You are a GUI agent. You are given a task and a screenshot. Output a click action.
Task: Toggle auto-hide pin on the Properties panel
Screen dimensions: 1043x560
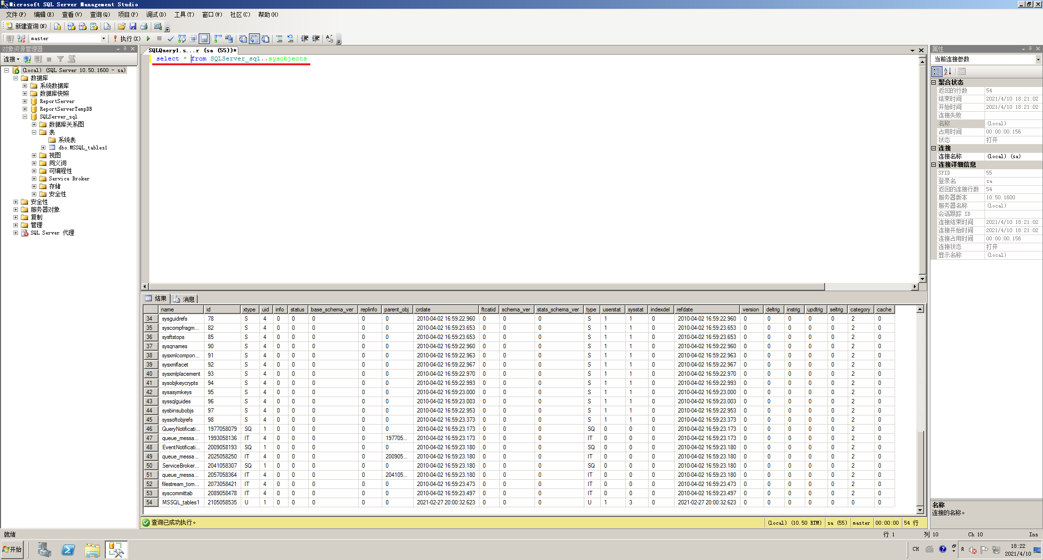[x=1030, y=49]
